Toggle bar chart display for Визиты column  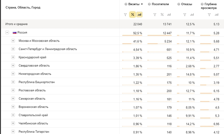[x=139, y=15]
